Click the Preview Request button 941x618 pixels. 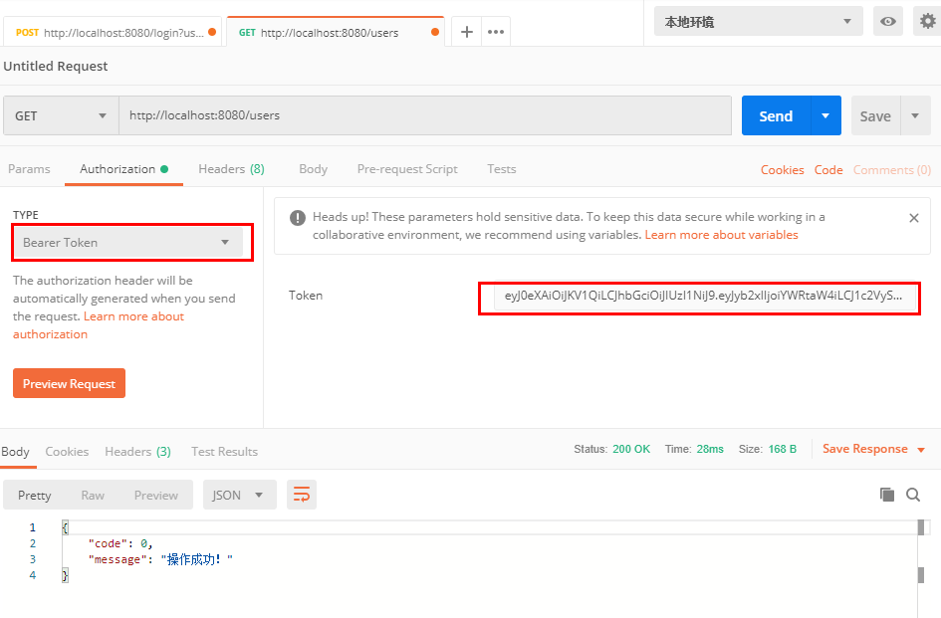pyautogui.click(x=69, y=383)
